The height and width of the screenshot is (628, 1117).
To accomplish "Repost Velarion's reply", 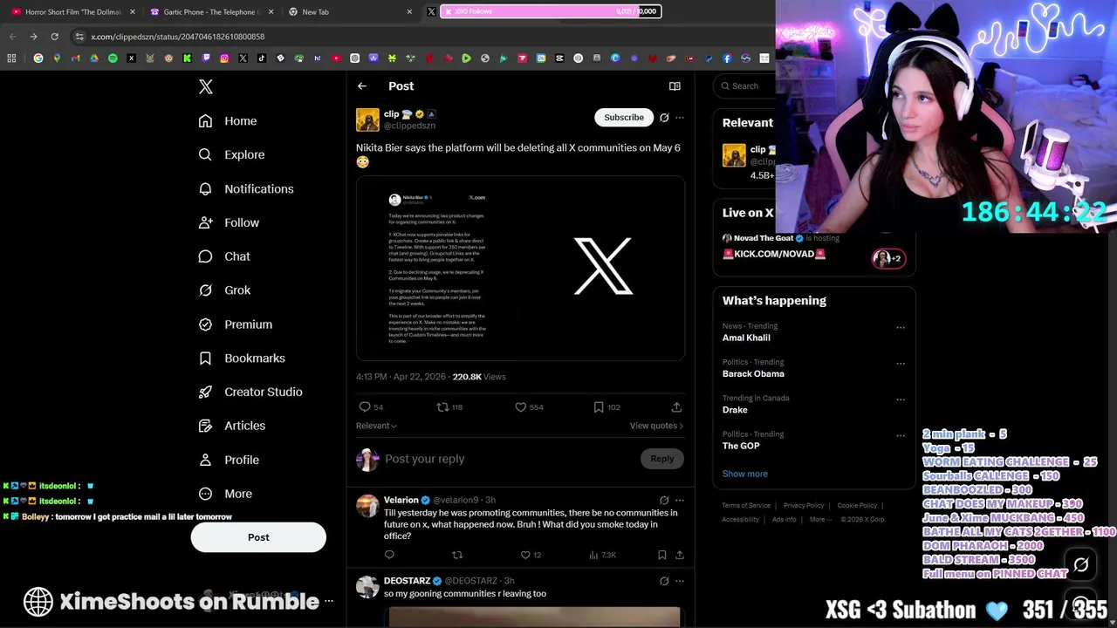I will pos(457,555).
